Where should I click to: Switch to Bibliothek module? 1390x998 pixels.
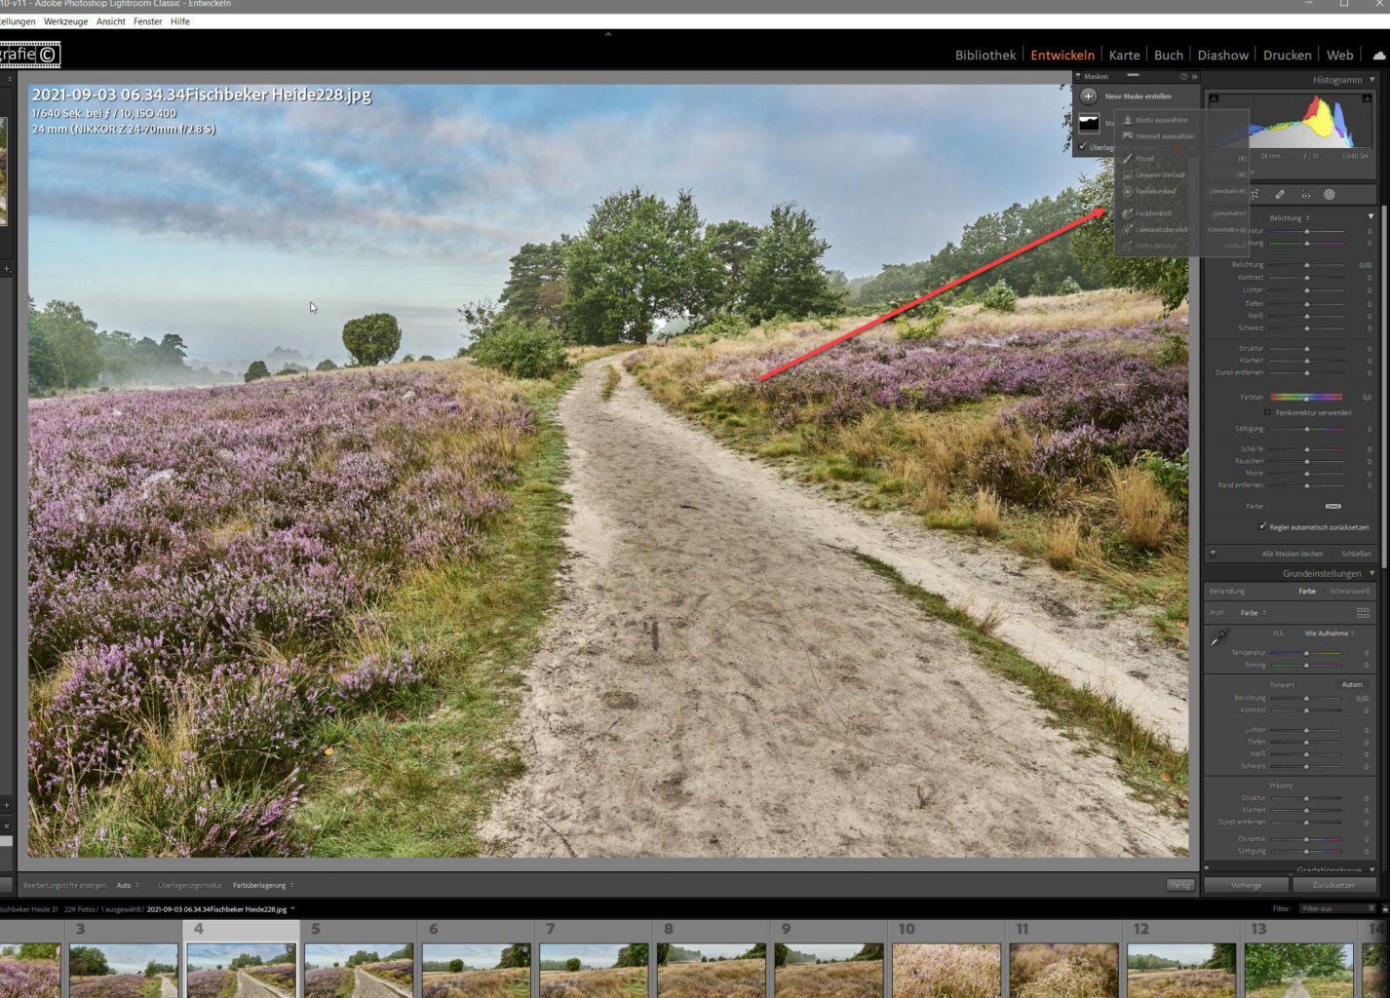[x=985, y=56]
